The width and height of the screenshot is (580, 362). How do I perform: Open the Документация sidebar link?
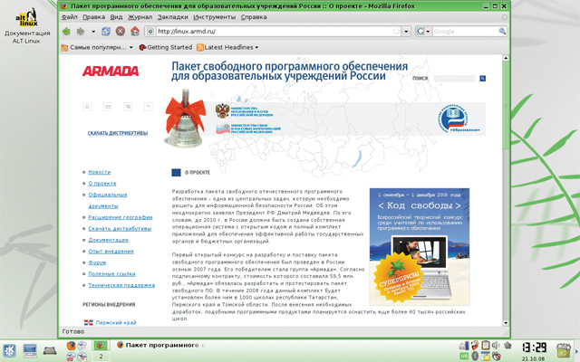108,240
